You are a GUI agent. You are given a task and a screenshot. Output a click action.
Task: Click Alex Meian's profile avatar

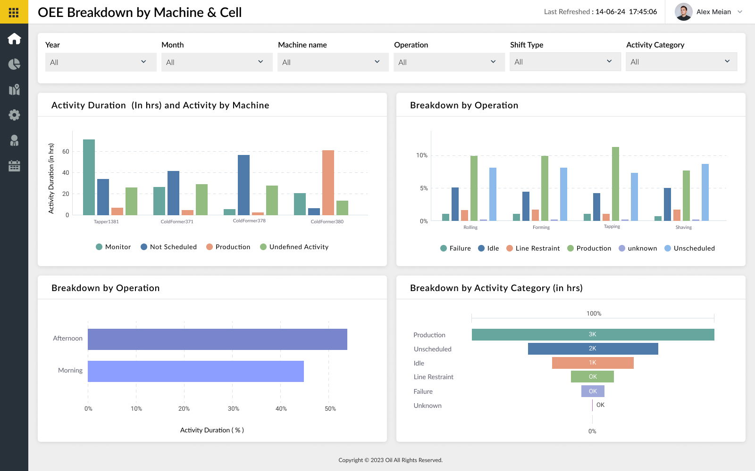pos(683,12)
